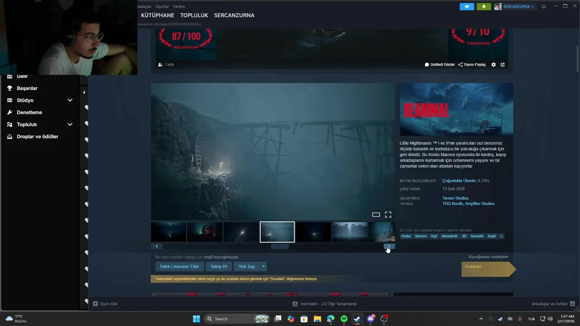Open Spotify from the taskbar

pos(344,319)
